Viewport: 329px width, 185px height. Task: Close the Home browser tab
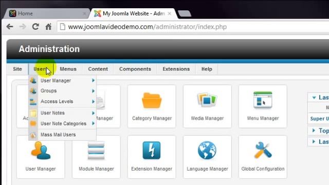(x=84, y=14)
